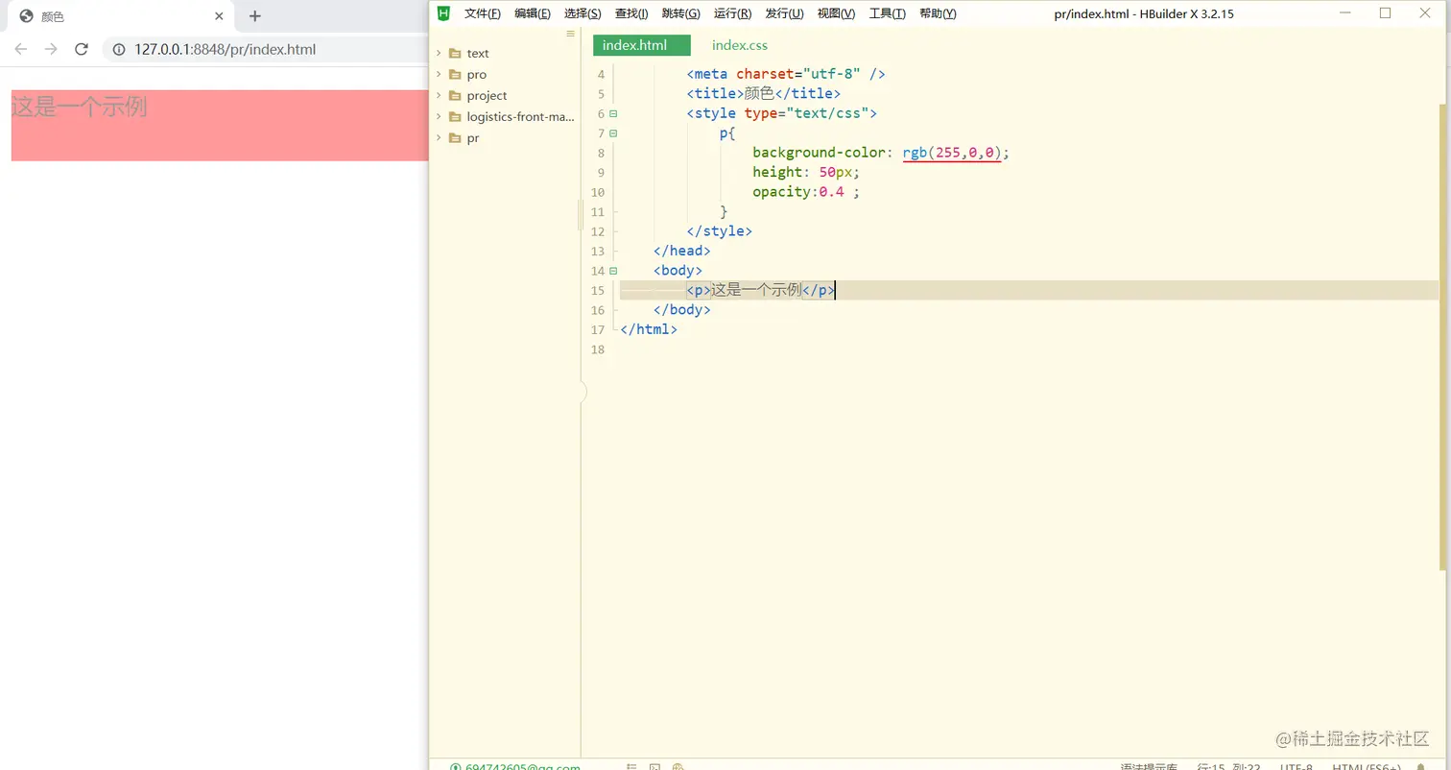Expand the project folder chevron
Image resolution: width=1451 pixels, height=770 pixels.
(x=439, y=95)
